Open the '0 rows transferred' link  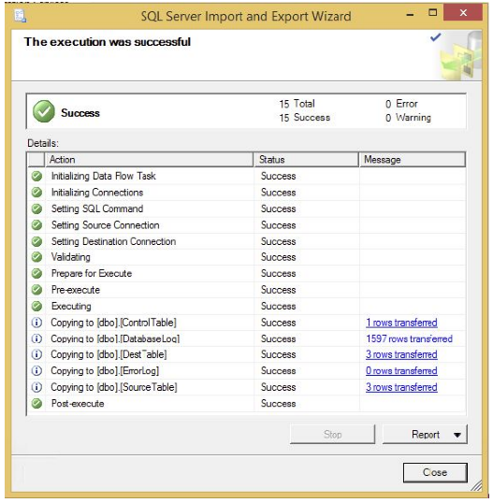pyautogui.click(x=401, y=371)
